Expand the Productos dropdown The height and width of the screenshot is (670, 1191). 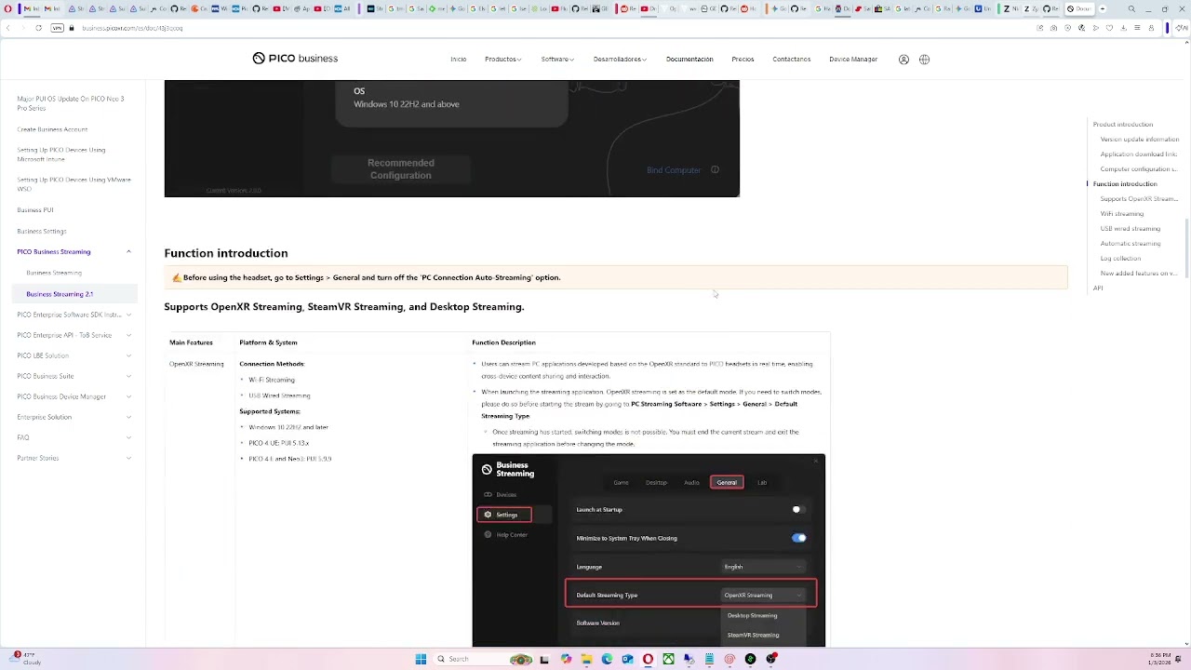[x=502, y=60]
